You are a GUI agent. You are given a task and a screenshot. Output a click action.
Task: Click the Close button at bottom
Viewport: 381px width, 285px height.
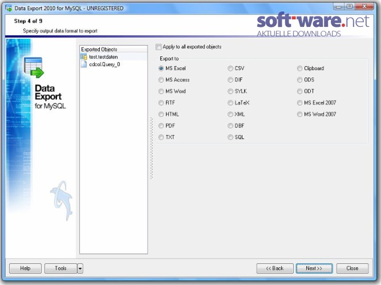pos(352,268)
